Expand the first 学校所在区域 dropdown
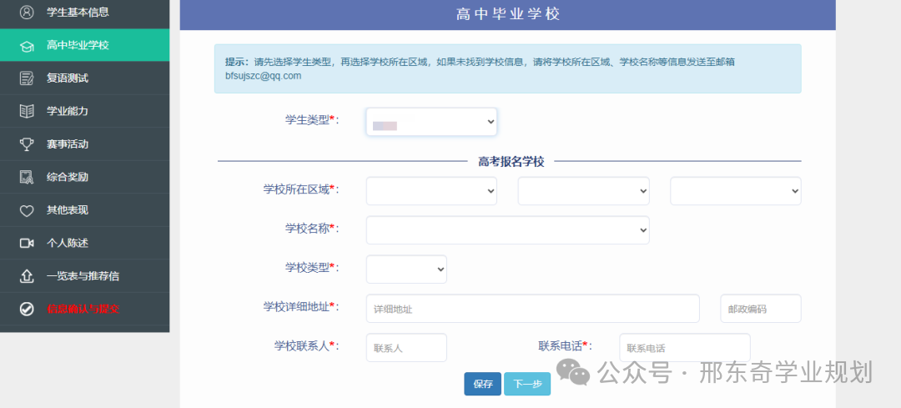This screenshot has width=901, height=408. 431,191
